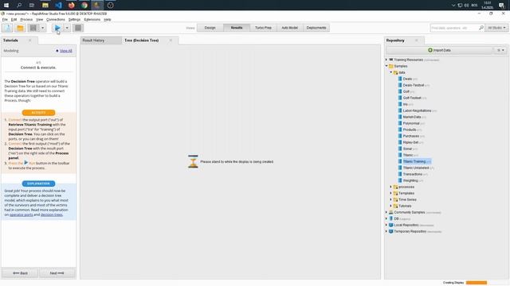Image resolution: width=510 pixels, height=286 pixels.
Task: Expand the Time Series folder
Action: pyautogui.click(x=391, y=199)
